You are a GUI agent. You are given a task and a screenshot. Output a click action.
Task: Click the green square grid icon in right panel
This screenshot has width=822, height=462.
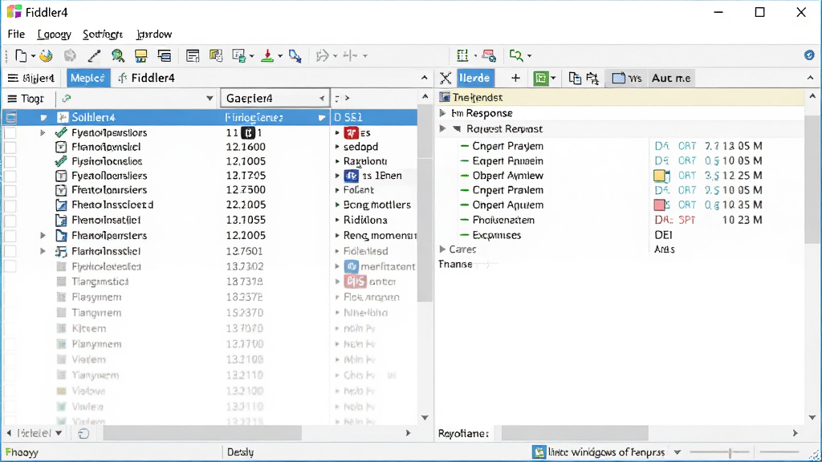(x=540, y=78)
